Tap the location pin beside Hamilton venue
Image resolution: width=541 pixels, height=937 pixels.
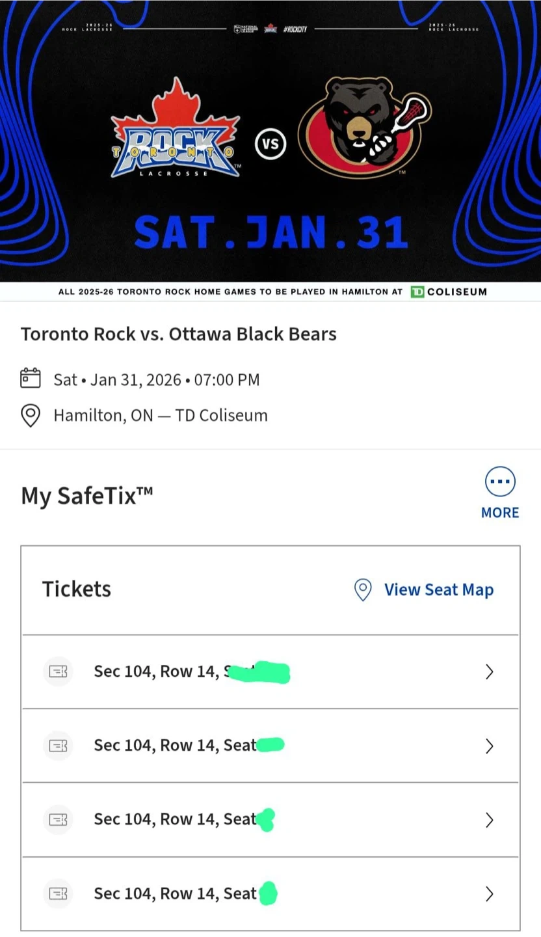(x=31, y=415)
